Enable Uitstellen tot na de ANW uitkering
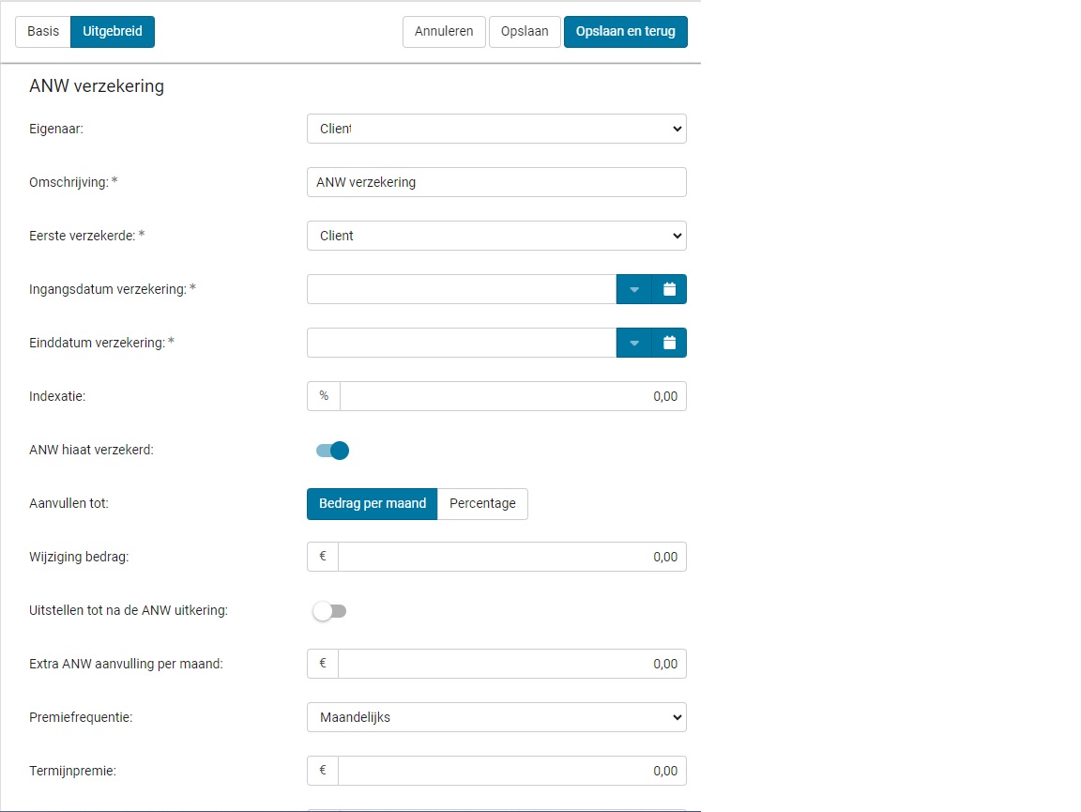 tap(329, 611)
